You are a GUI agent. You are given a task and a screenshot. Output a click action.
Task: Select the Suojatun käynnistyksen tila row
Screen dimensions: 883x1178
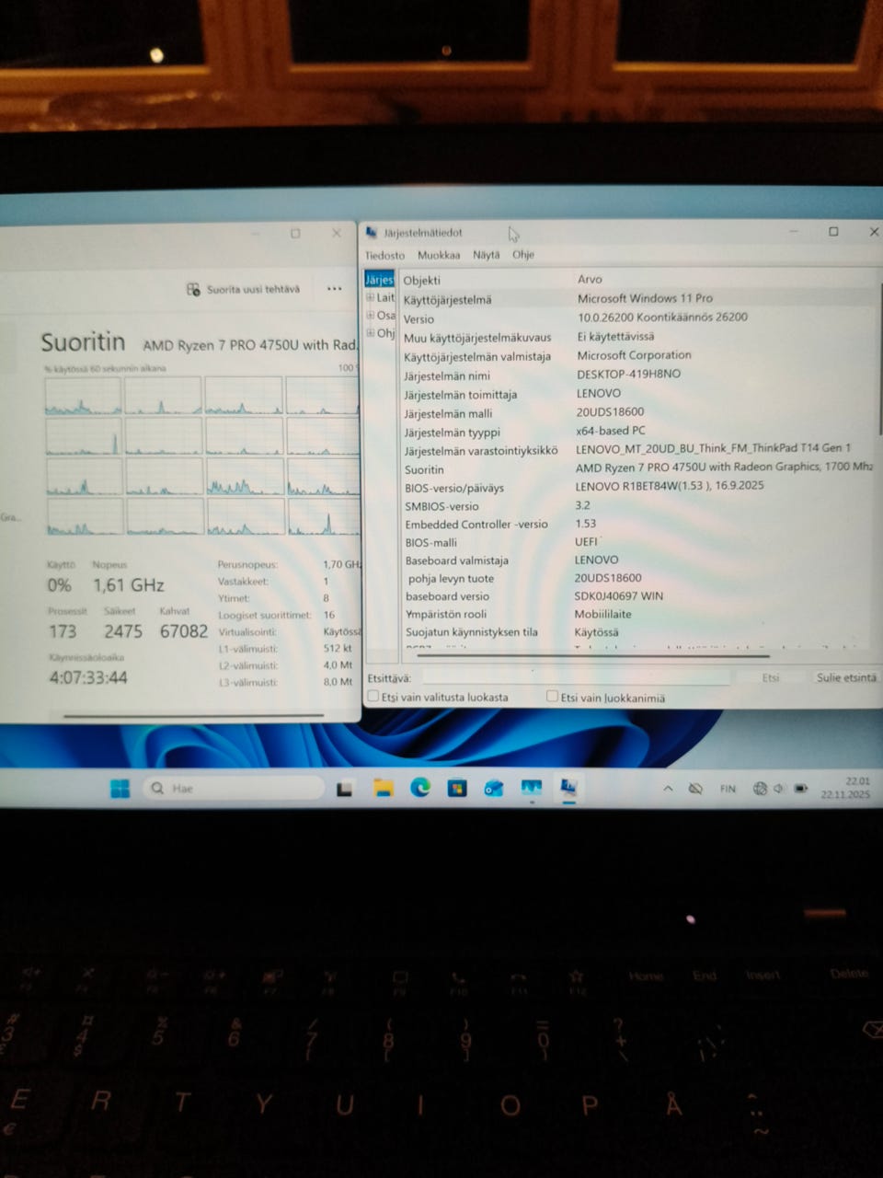(638, 632)
